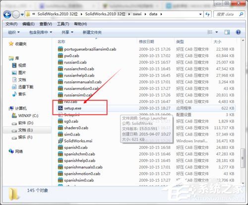Toggle the preview pane icon
The image size is (248, 205).
click(x=227, y=32)
